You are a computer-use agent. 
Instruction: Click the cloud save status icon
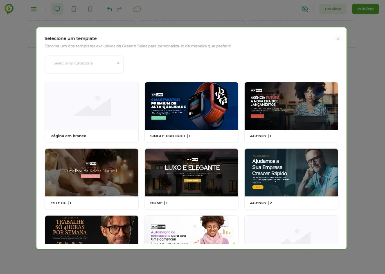tap(137, 9)
